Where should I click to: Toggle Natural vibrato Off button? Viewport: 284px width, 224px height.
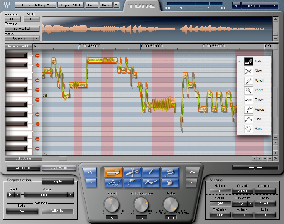point(220,191)
